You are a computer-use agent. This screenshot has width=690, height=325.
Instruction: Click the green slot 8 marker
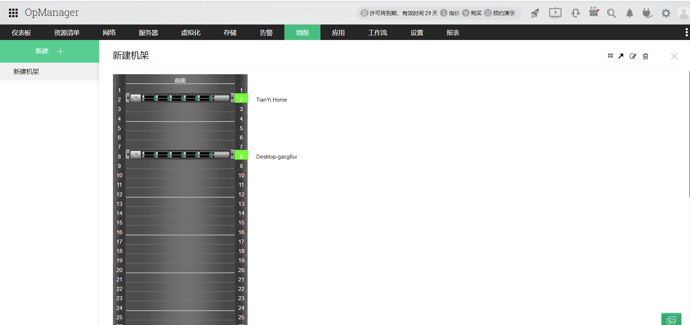pos(241,155)
